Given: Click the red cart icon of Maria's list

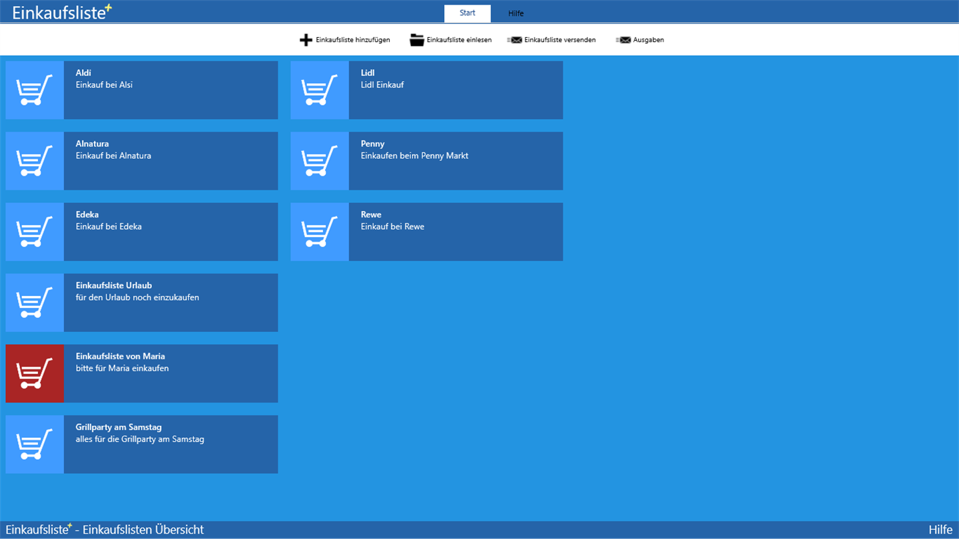Looking at the screenshot, I should click(35, 374).
